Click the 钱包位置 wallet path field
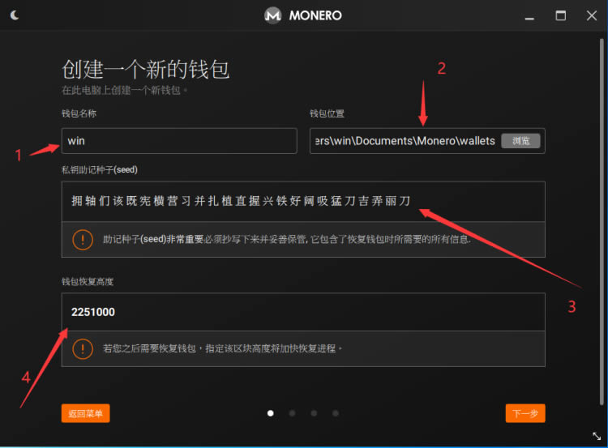The height and width of the screenshot is (448, 608). (404, 141)
